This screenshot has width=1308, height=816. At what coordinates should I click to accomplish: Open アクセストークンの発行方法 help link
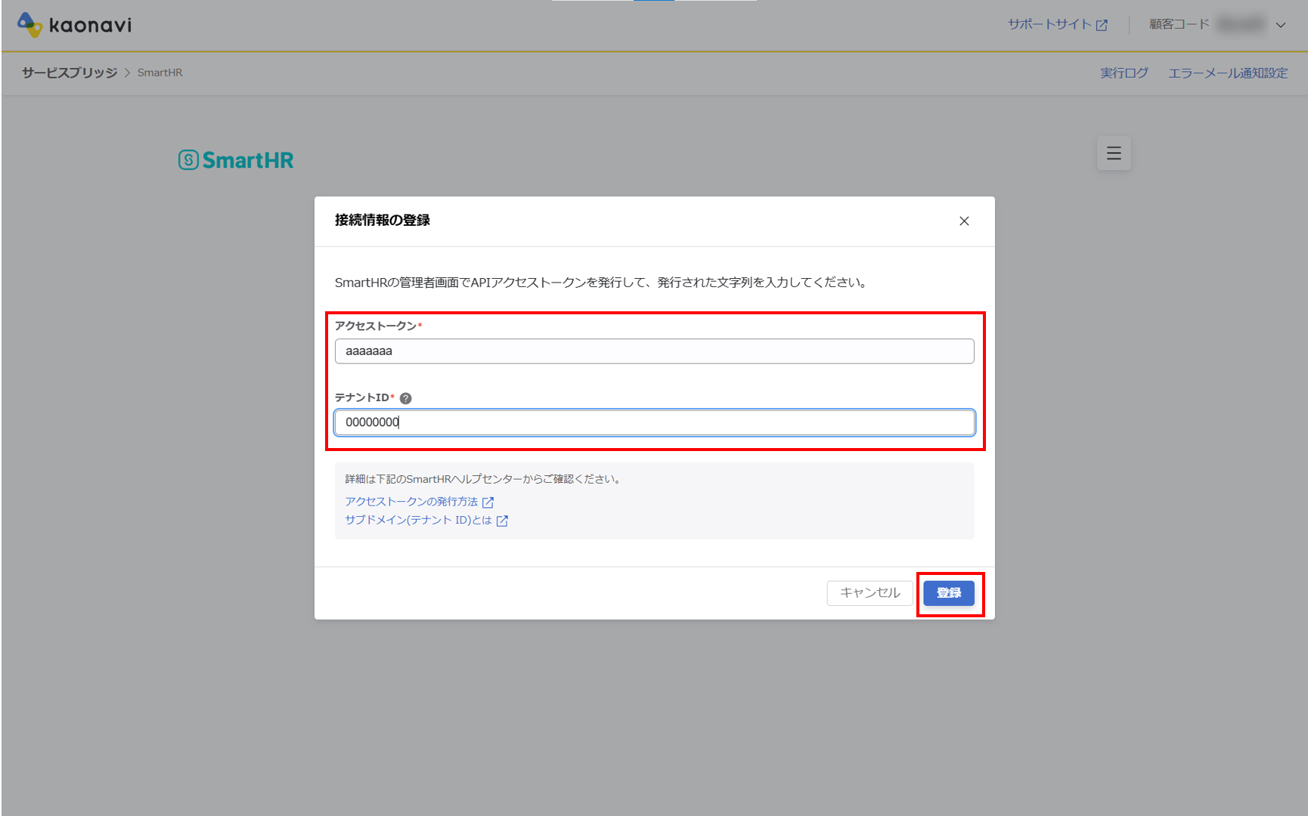(x=419, y=502)
